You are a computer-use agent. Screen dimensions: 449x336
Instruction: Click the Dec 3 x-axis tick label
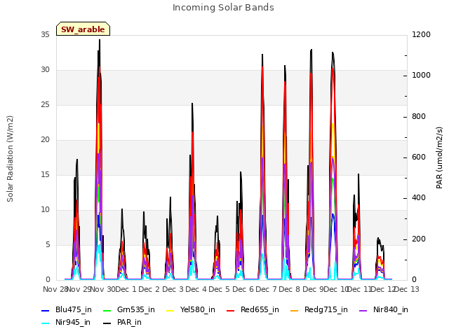(173, 289)
